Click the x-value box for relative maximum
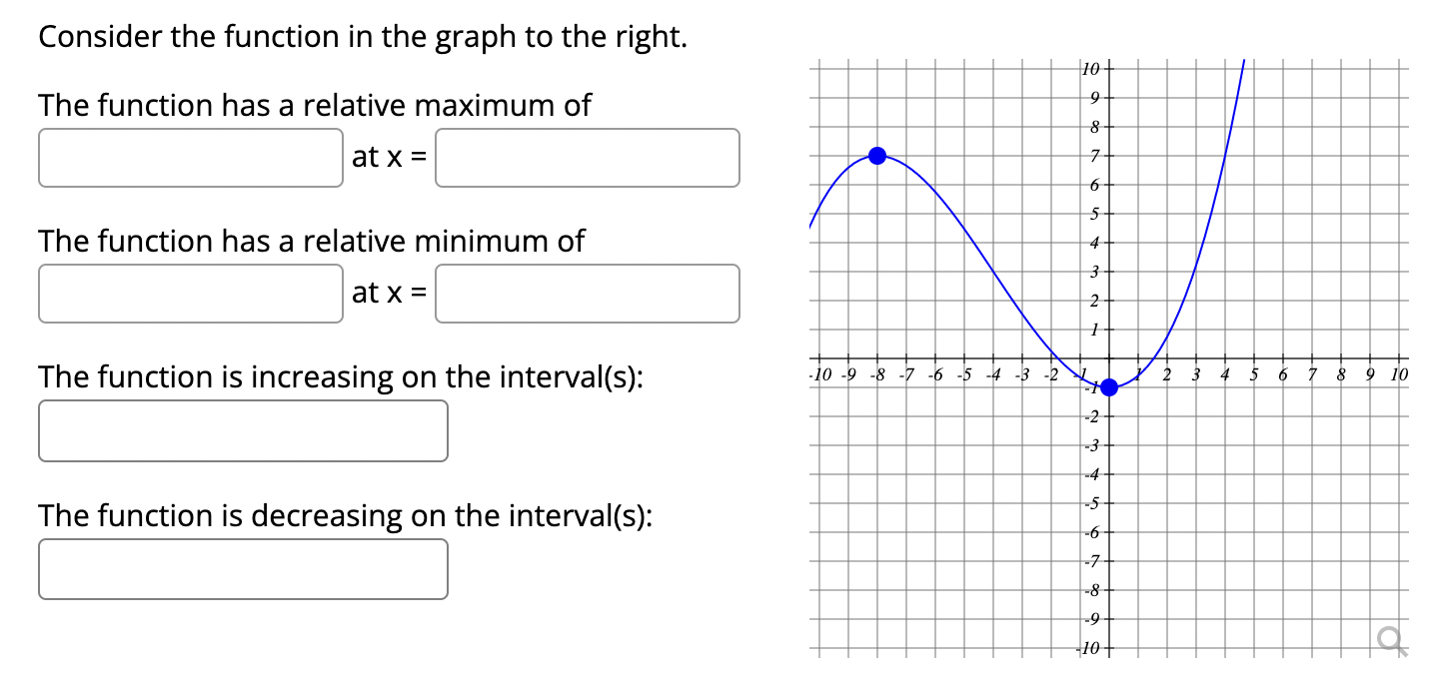This screenshot has width=1437, height=689. coord(586,158)
